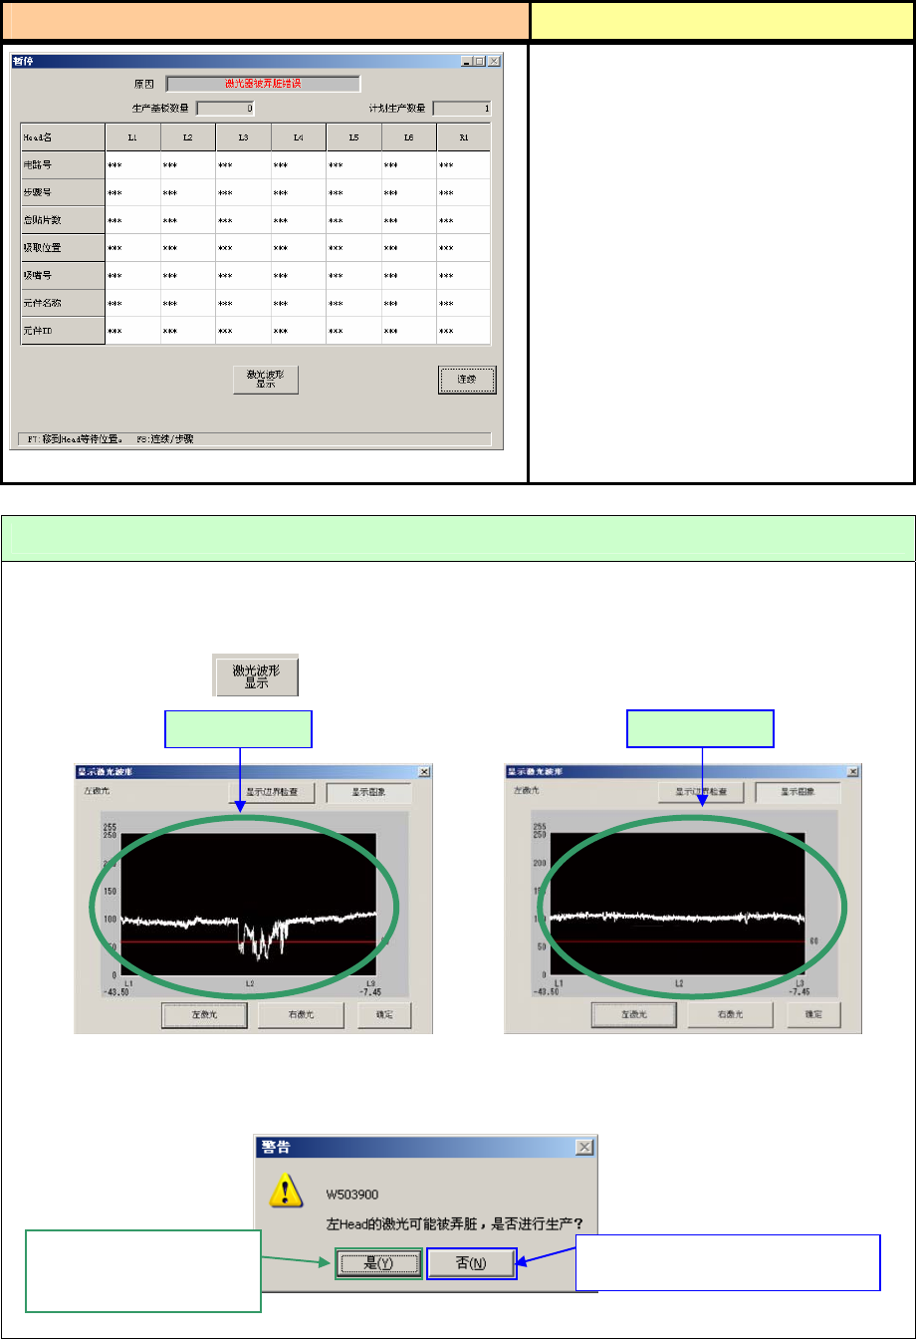Click 左激光 button in the dipping-waveform dialog
This screenshot has width=916, height=1339.
pos(204,1015)
